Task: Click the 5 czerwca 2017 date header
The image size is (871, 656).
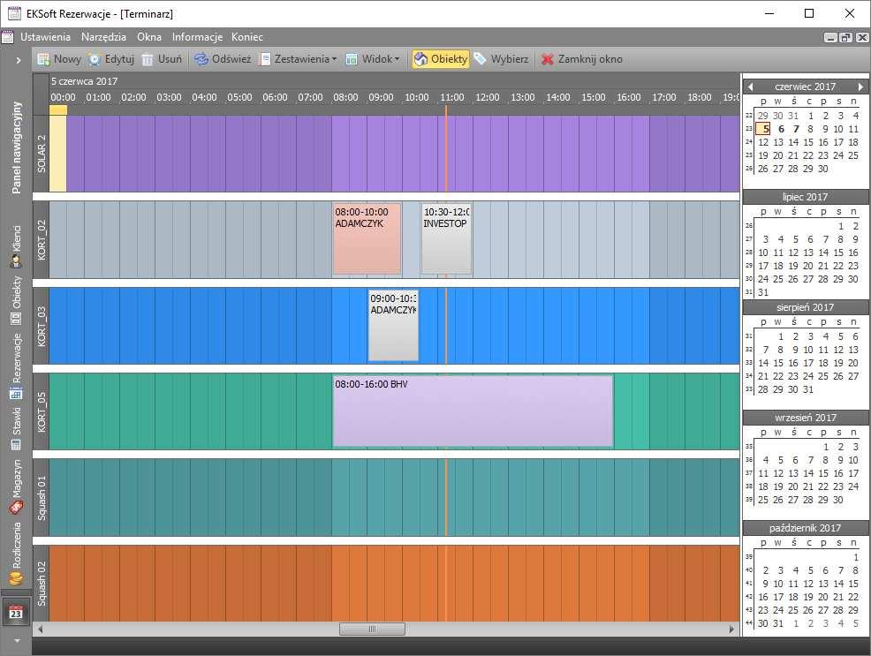Action: pyautogui.click(x=85, y=81)
